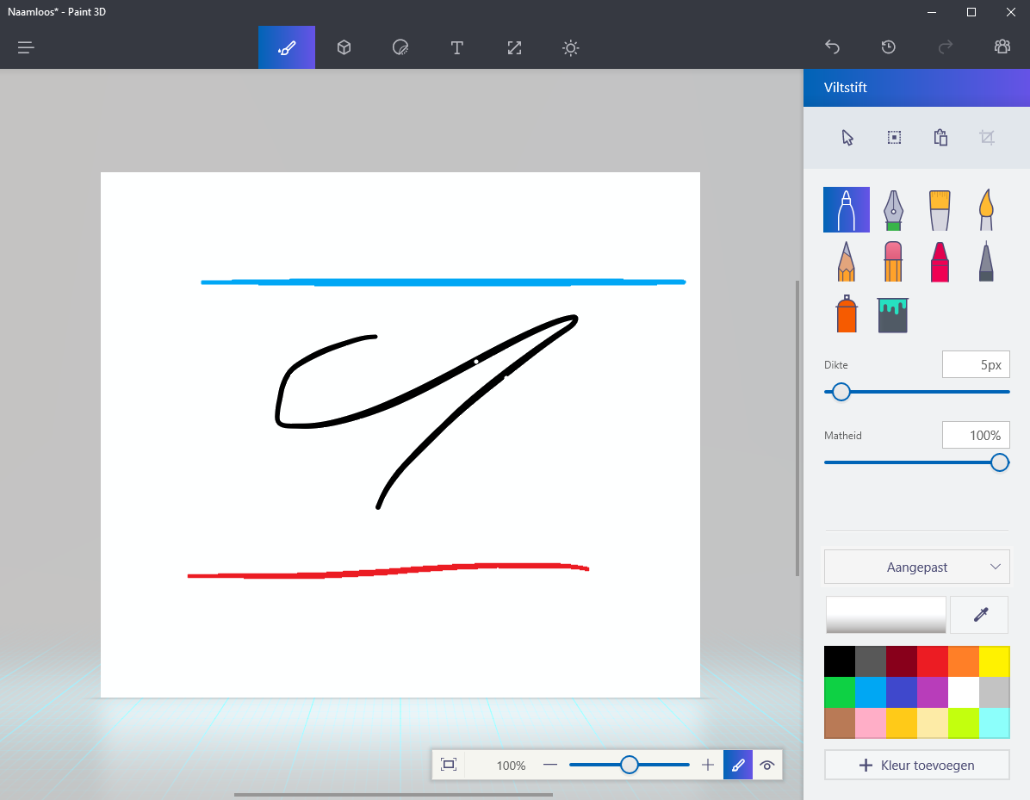Pick color with the eyedropper tool
Screen dimensions: 1030x800
979,615
